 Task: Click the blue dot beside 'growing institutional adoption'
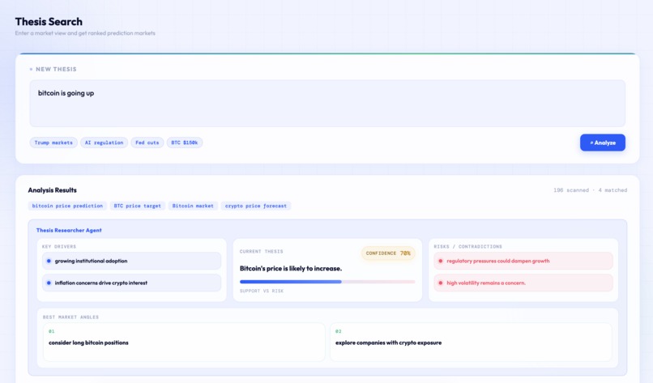point(49,261)
